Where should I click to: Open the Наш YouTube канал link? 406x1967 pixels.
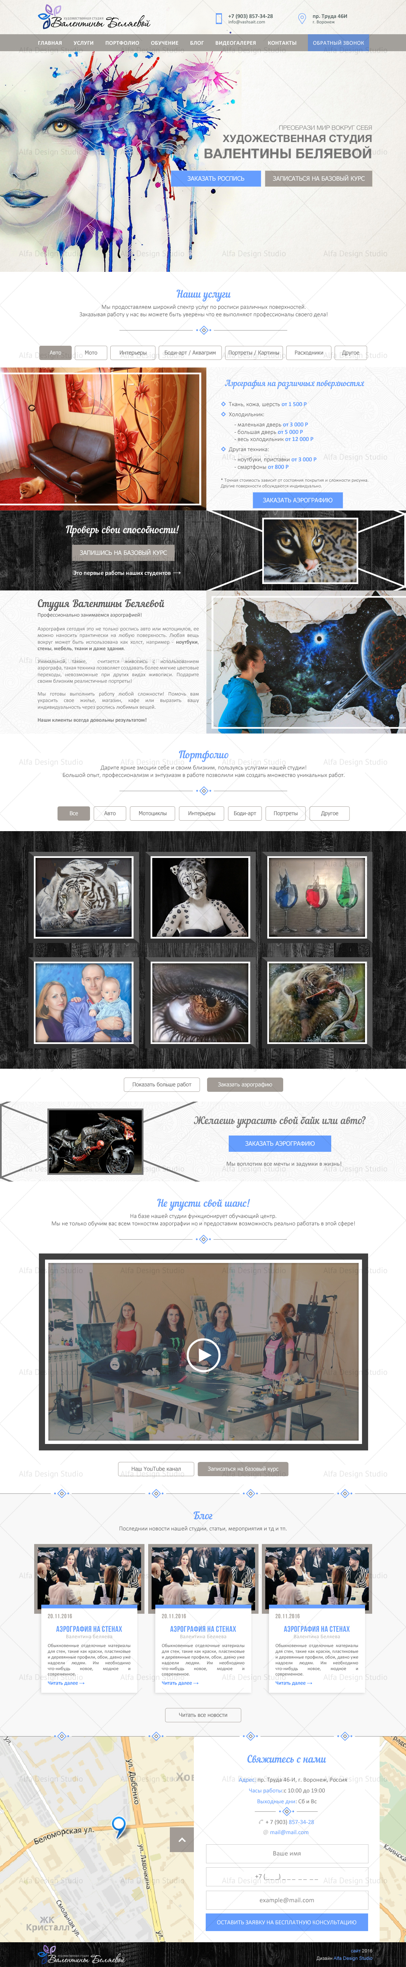(x=156, y=1468)
